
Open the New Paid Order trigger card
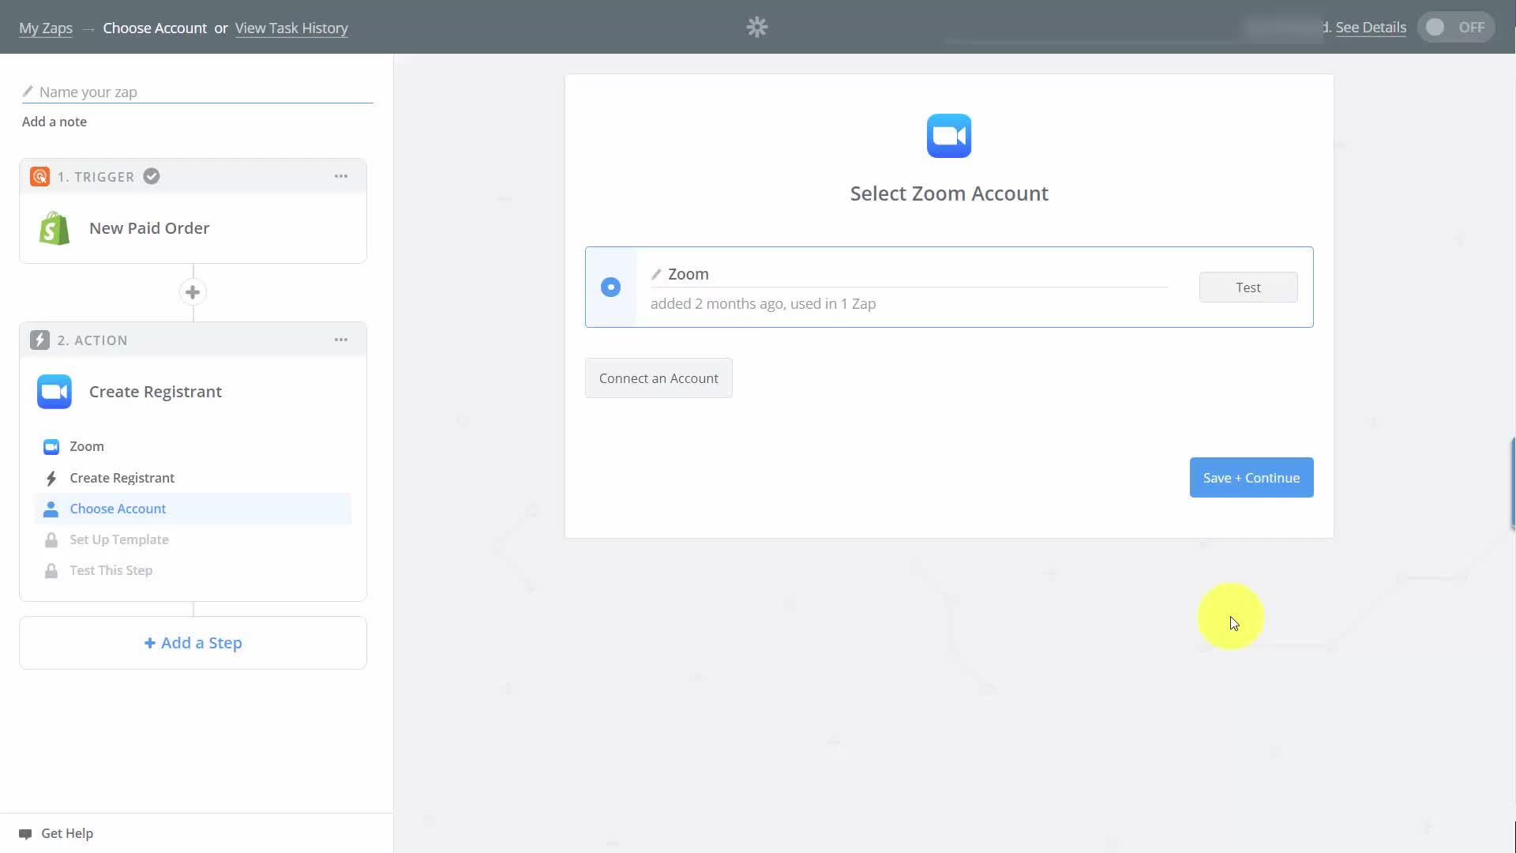point(193,228)
